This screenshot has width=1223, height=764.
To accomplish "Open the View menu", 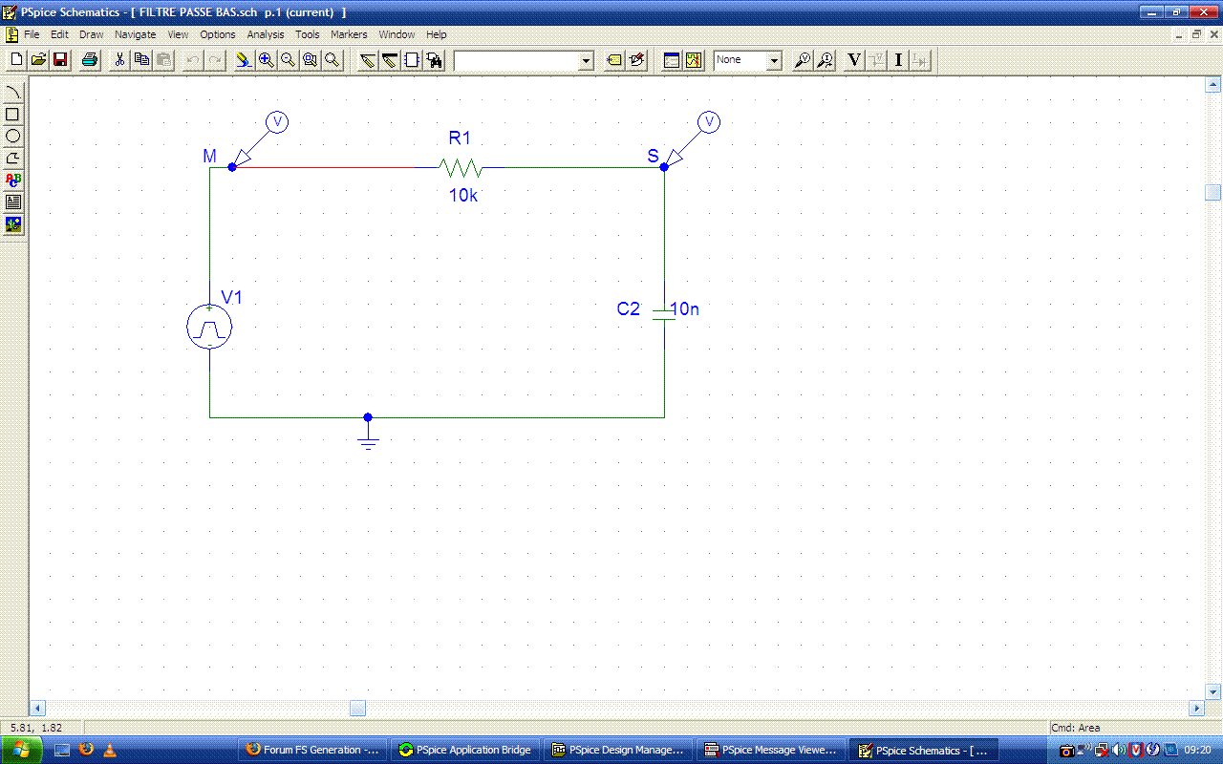I will [178, 34].
